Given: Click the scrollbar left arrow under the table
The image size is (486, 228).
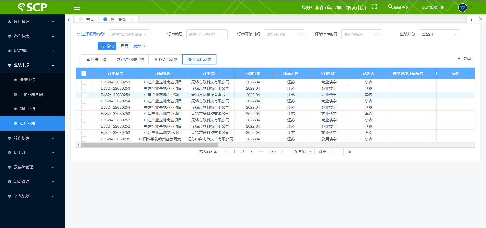Looking at the screenshot, I should tap(79, 145).
